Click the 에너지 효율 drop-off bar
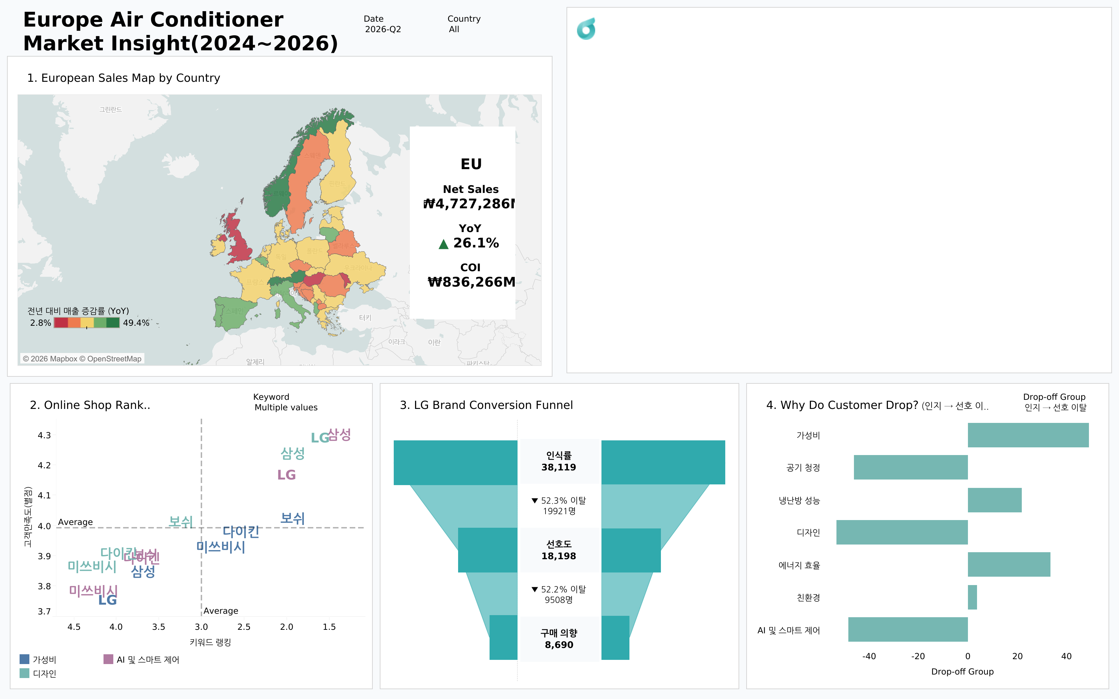 (1009, 564)
